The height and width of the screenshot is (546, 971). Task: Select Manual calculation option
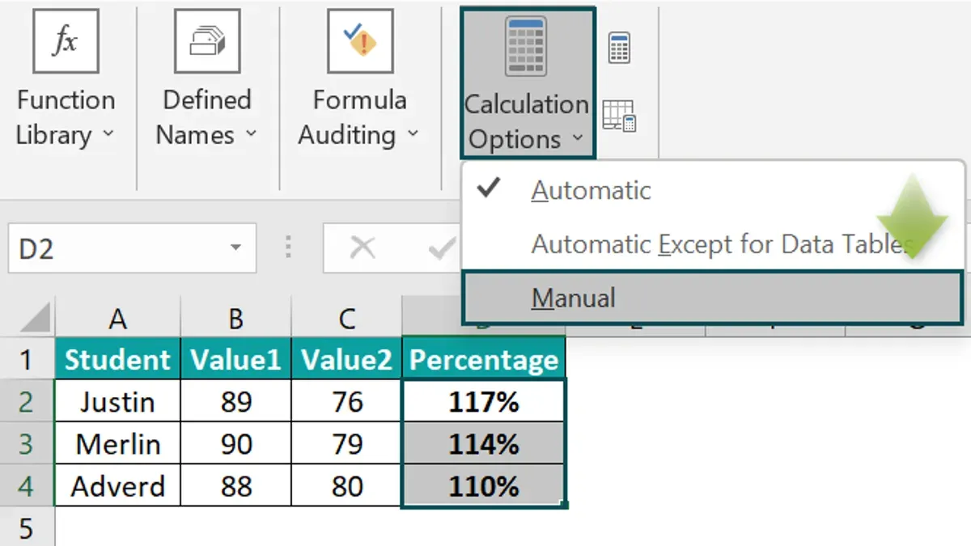tap(712, 298)
